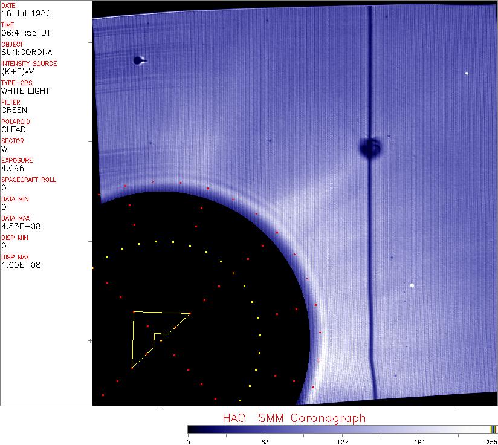Click the color bar above the 127 tick
Image resolution: width=498 pixels, height=445 pixels.
[x=342, y=429]
